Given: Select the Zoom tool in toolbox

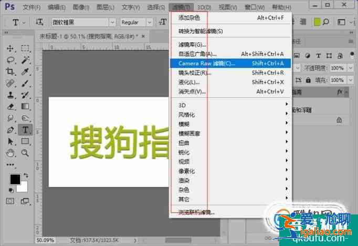Looking at the screenshot, I should point(25,153).
